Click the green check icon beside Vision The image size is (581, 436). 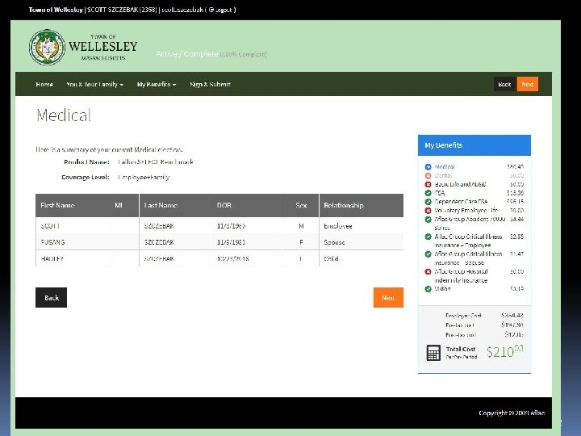click(x=428, y=289)
